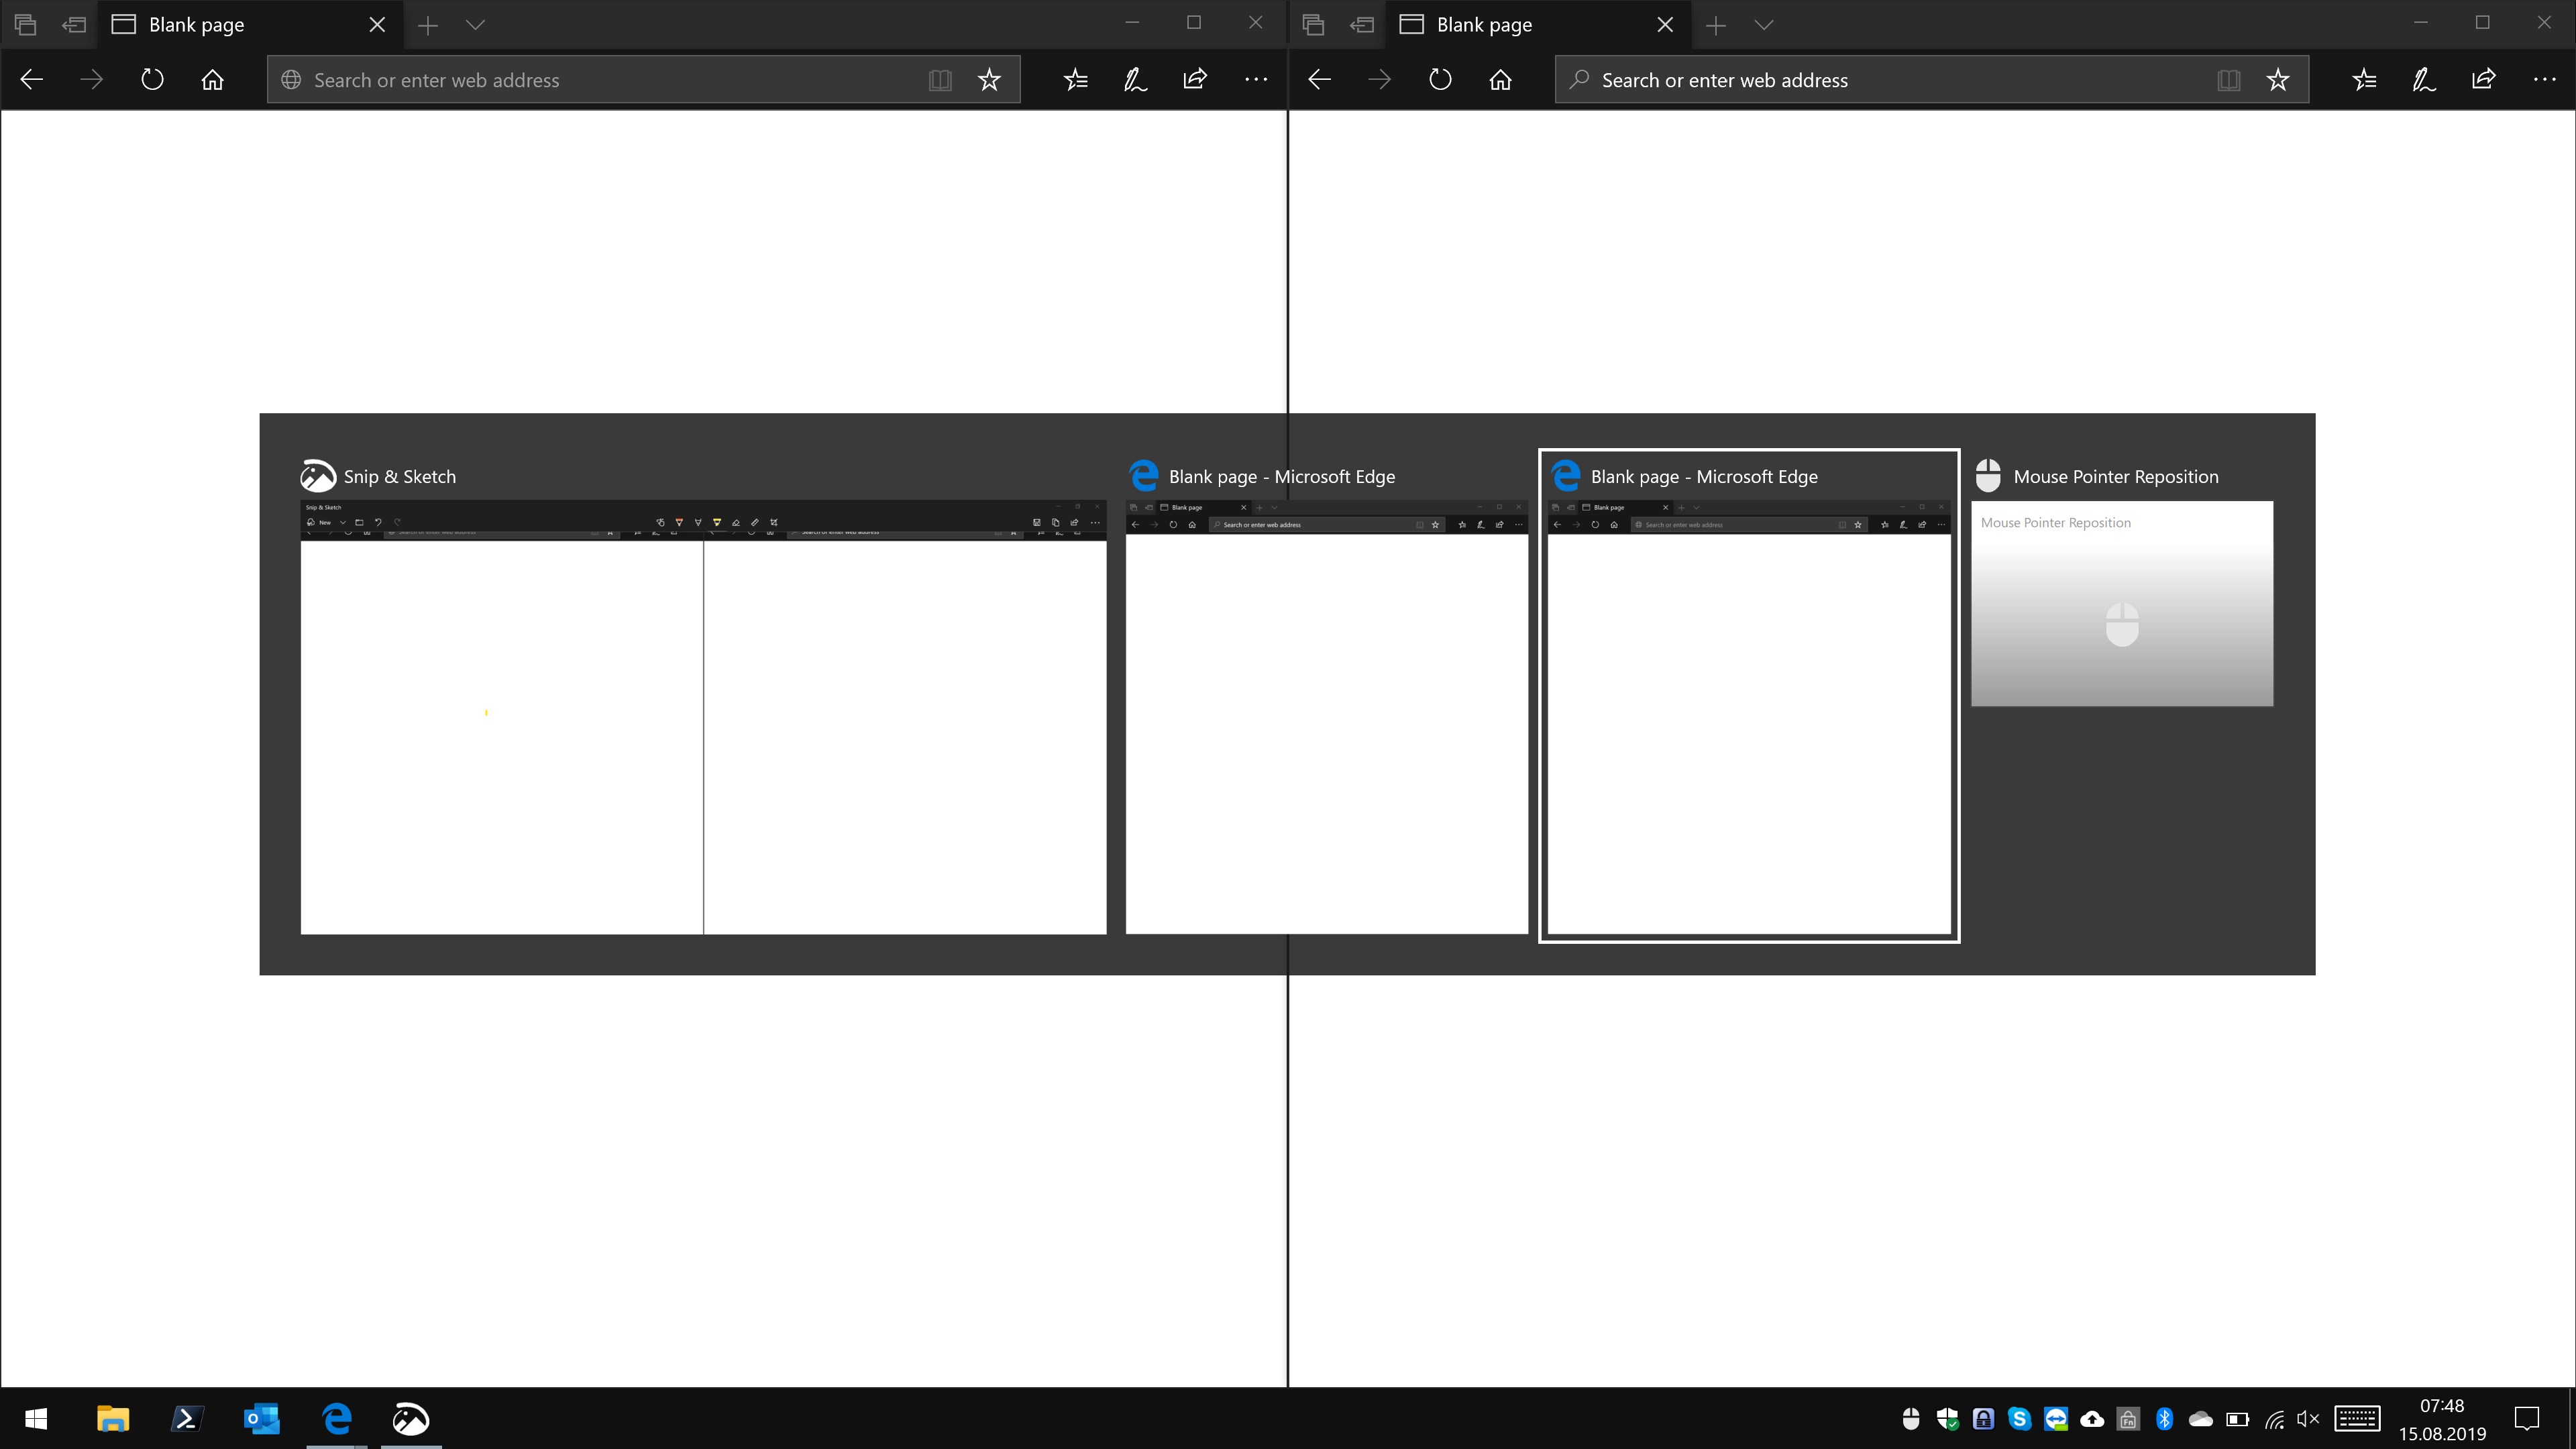This screenshot has width=2576, height=1449.
Task: Open Add notes pen icon in left window
Action: tap(1135, 80)
